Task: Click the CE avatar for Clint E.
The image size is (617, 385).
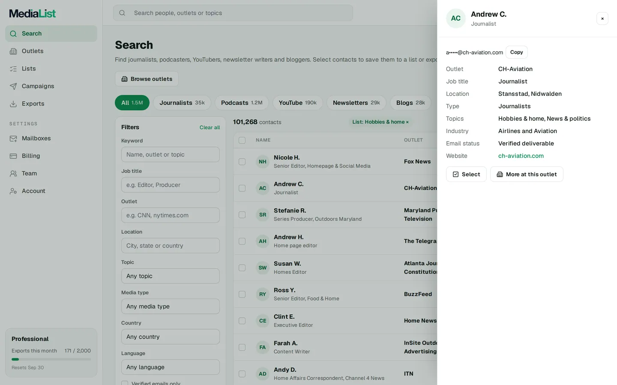Action: tap(263, 321)
